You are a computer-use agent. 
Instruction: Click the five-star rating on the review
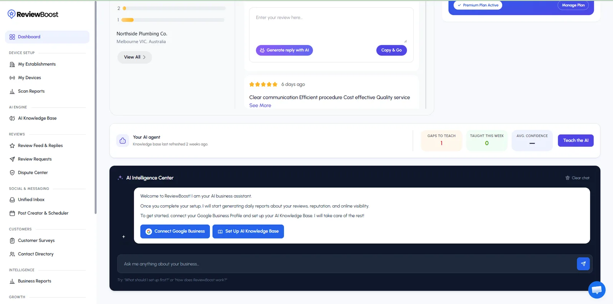point(263,84)
